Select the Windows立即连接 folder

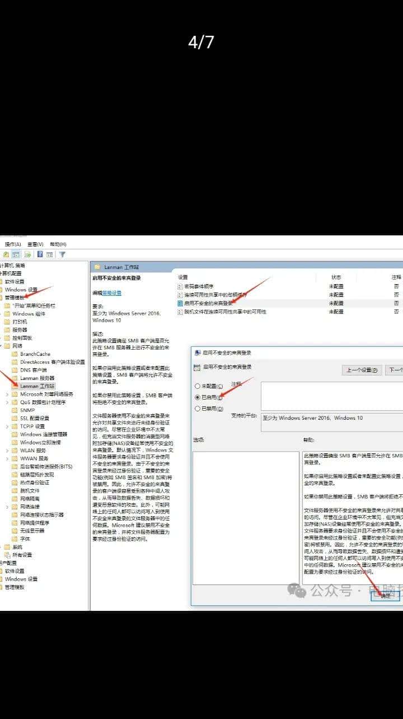tap(40, 442)
